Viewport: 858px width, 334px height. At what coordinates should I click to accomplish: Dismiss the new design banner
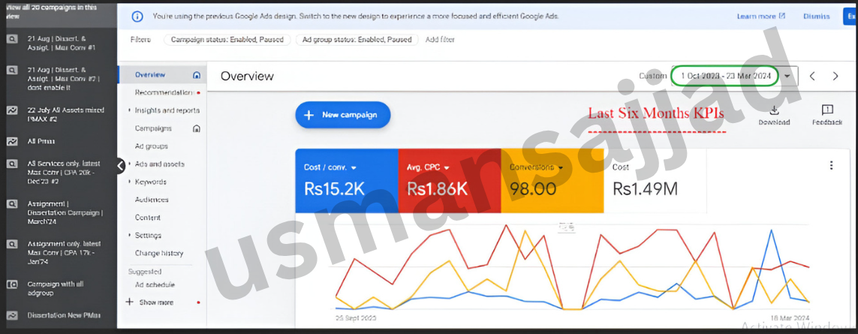816,17
